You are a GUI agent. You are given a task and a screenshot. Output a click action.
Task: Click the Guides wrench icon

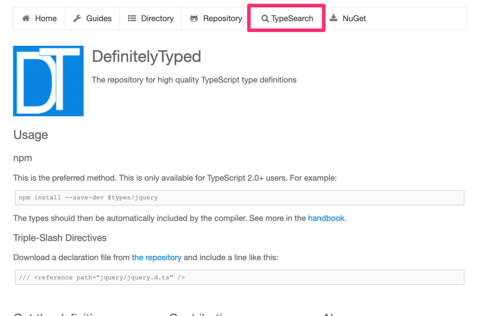(x=77, y=18)
